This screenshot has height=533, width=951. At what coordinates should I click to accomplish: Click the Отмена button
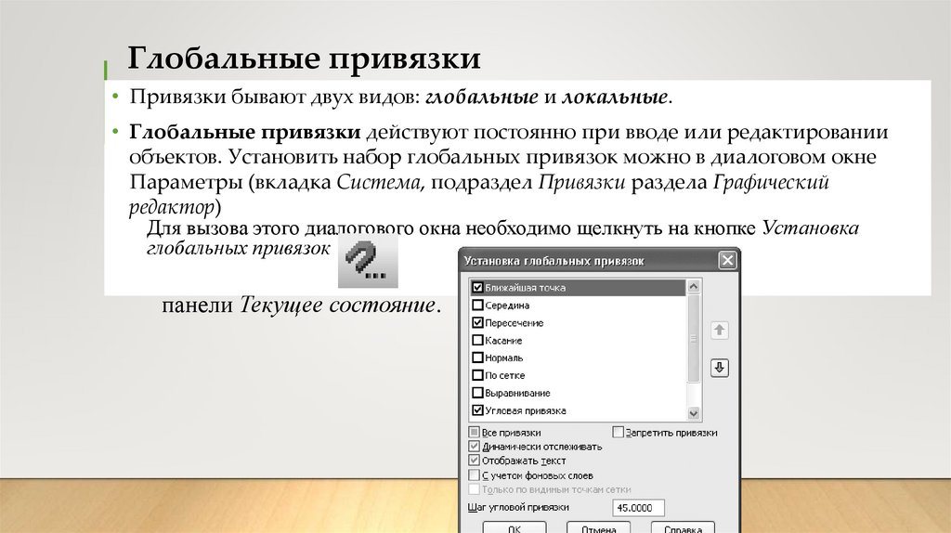(599, 527)
